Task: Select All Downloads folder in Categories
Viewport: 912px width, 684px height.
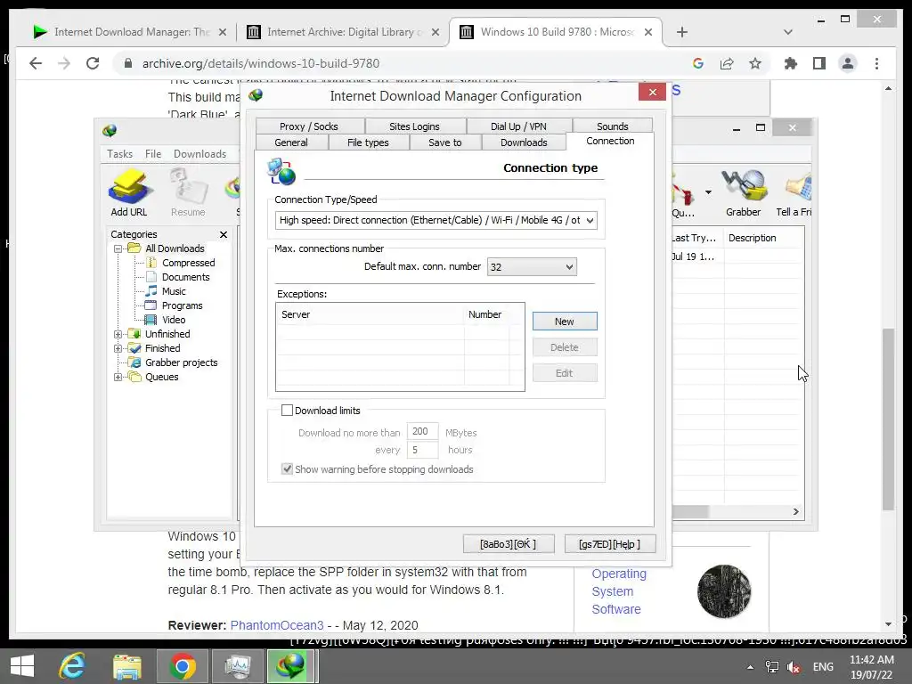Action: pyautogui.click(x=175, y=248)
